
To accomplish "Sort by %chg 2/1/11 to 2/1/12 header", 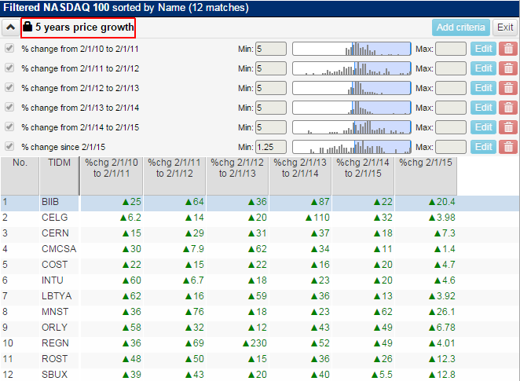I will 174,176.
